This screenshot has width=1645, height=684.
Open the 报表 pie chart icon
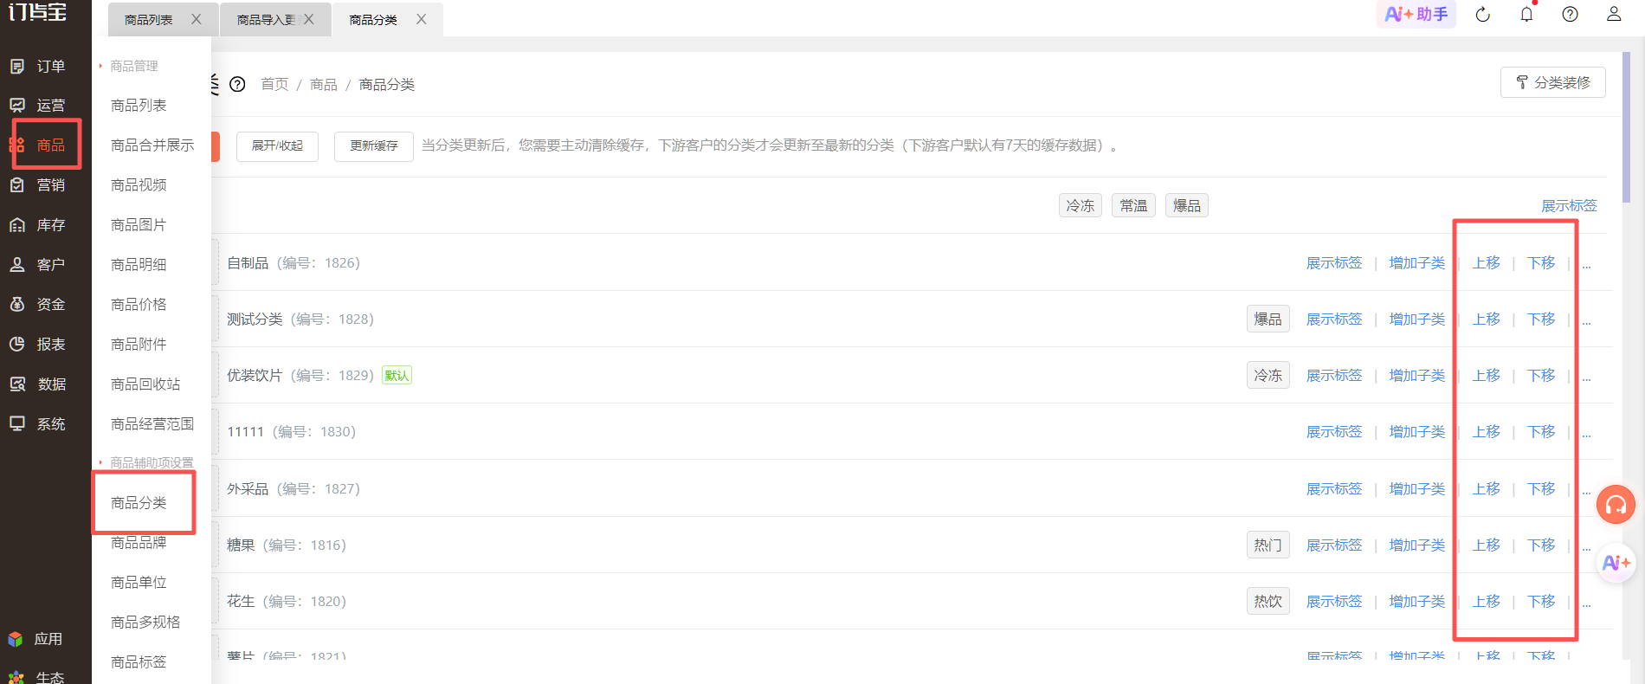pyautogui.click(x=17, y=345)
